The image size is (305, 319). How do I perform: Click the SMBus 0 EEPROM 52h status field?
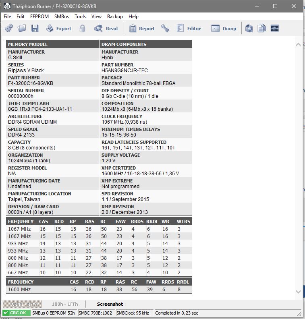coord(54,313)
